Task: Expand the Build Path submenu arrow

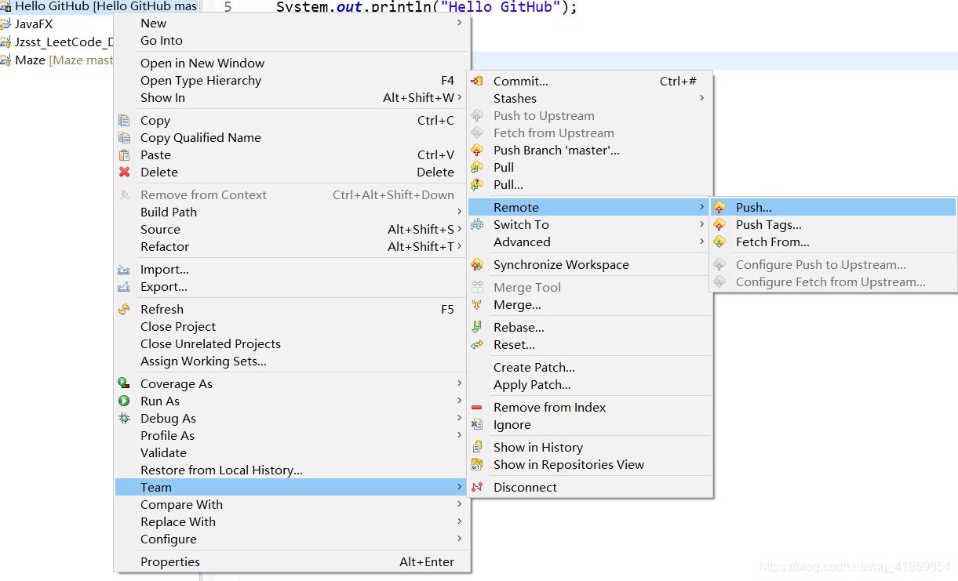Action: pos(460,212)
